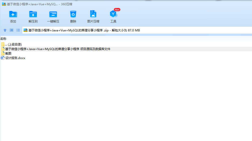Click the archive path address field
This screenshot has width=252, height=141.
pos(137,30)
